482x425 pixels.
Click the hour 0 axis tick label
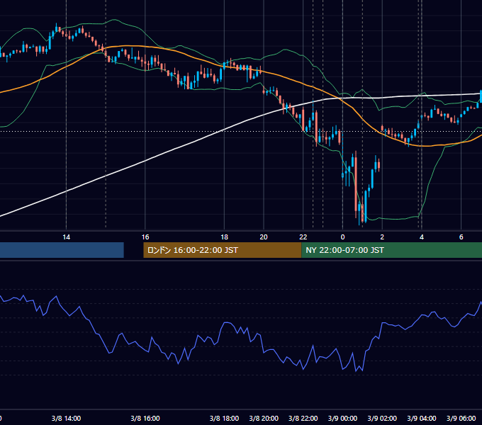click(x=343, y=237)
